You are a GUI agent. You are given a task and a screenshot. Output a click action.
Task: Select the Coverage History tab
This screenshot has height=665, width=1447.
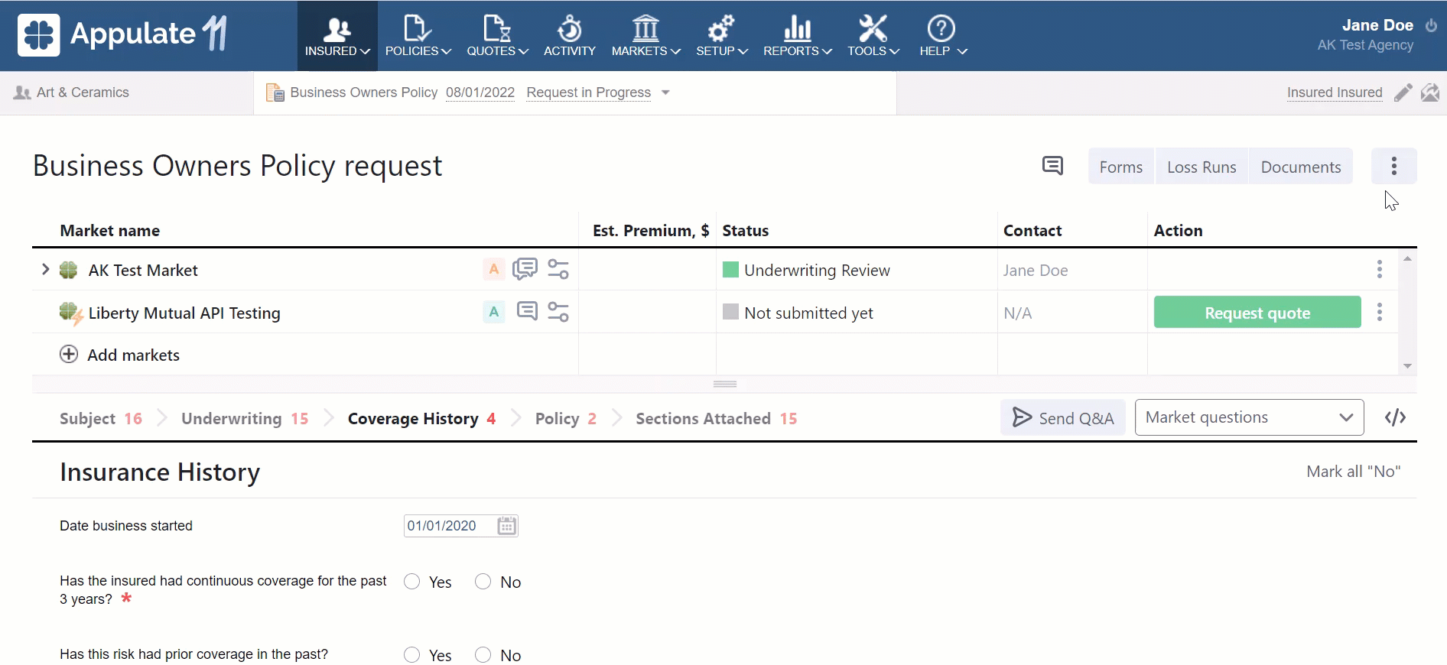pyautogui.click(x=421, y=419)
